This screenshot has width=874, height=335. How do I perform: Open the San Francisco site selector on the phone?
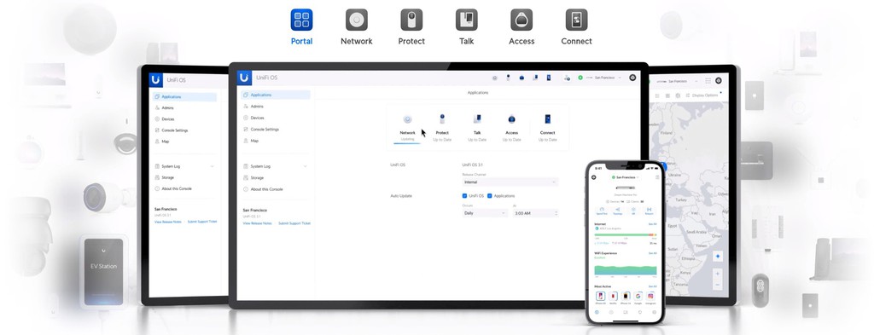[625, 177]
